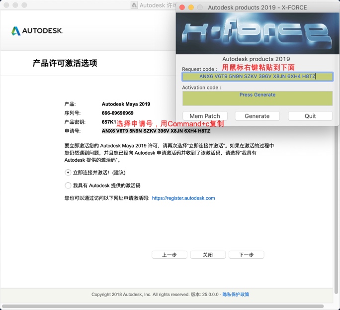Open the register.autodesk.com link
The width and height of the screenshot is (340, 310).
[183, 198]
